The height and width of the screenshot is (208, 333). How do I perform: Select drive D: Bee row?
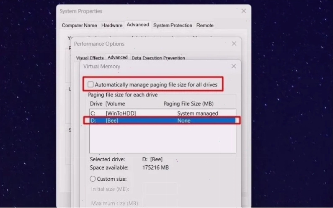point(163,121)
